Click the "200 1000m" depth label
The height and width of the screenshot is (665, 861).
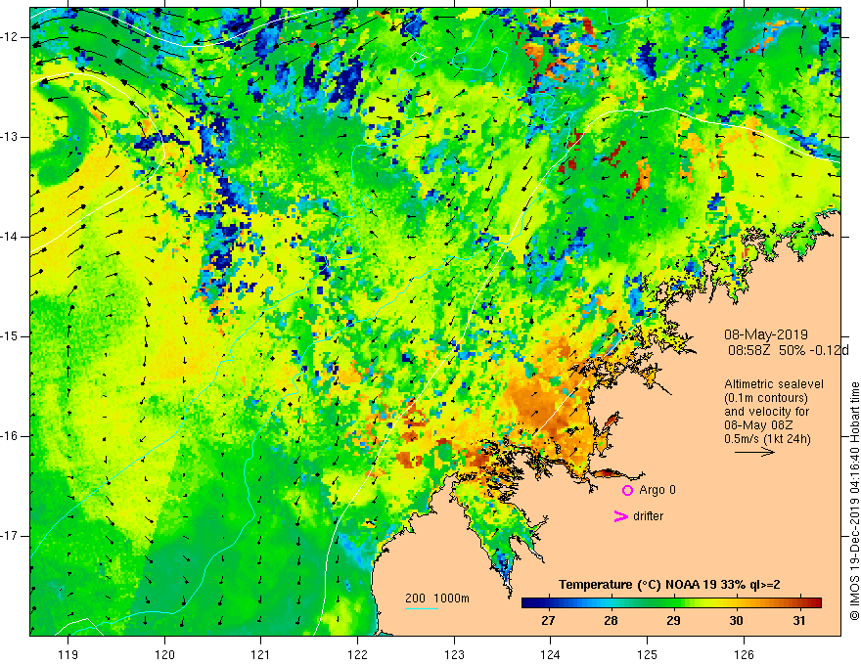tap(437, 598)
